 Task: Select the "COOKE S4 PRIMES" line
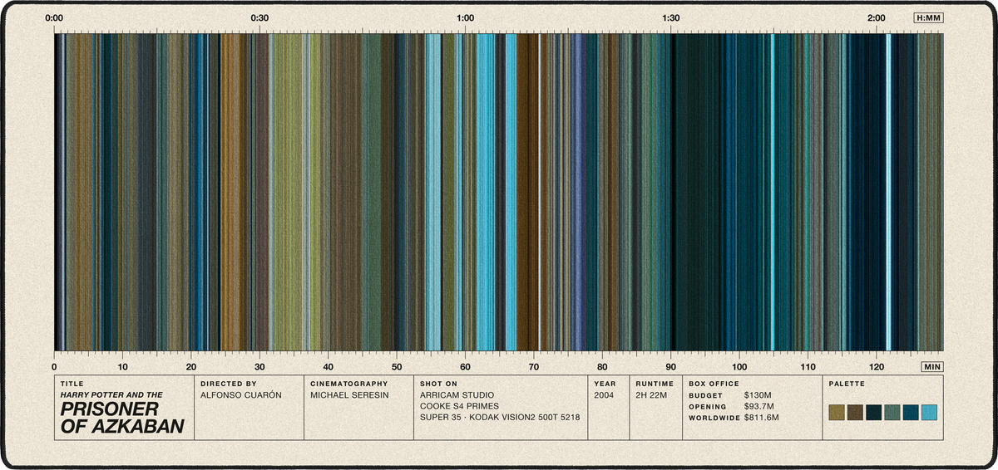coord(460,406)
